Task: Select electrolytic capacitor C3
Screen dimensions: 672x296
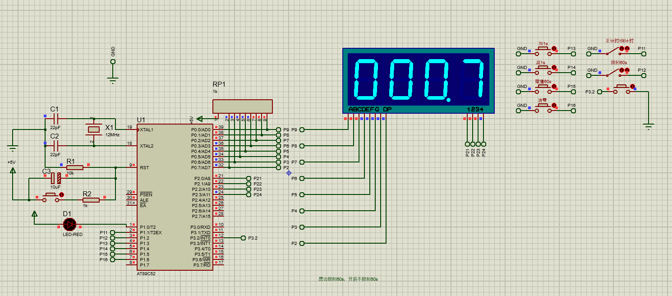Action: click(x=56, y=178)
